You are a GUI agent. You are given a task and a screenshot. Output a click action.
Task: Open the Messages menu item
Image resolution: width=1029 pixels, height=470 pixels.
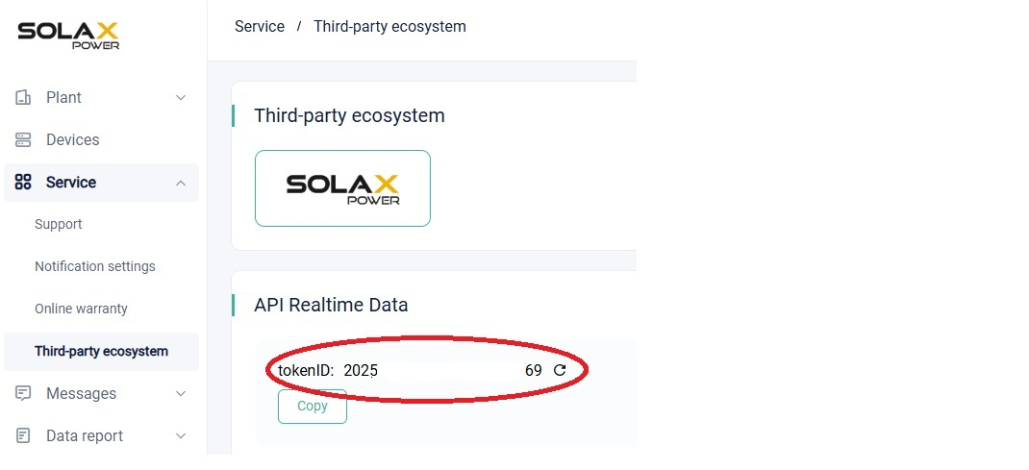tap(101, 393)
